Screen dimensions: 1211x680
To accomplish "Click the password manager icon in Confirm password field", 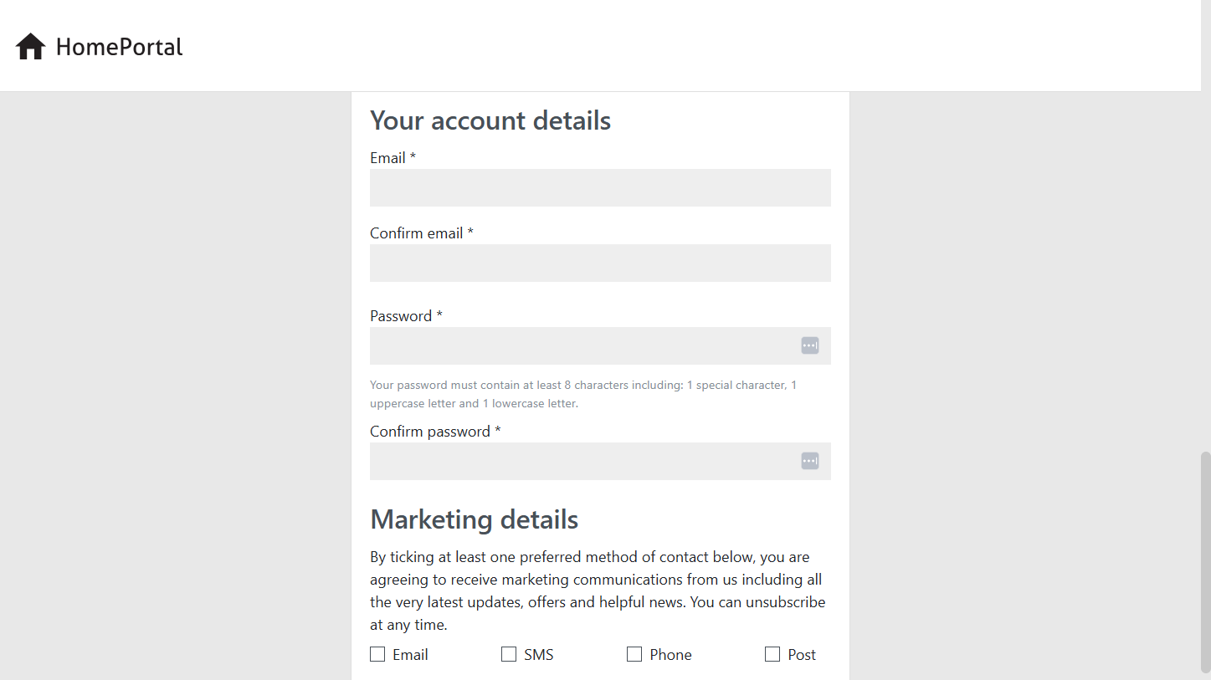I will (x=809, y=461).
